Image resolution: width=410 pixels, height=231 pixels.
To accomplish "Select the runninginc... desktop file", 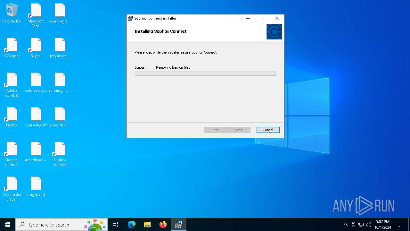I will (60, 83).
